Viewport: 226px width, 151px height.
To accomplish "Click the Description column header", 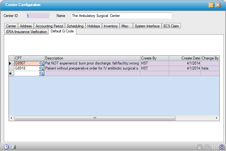I will pyautogui.click(x=92, y=58).
